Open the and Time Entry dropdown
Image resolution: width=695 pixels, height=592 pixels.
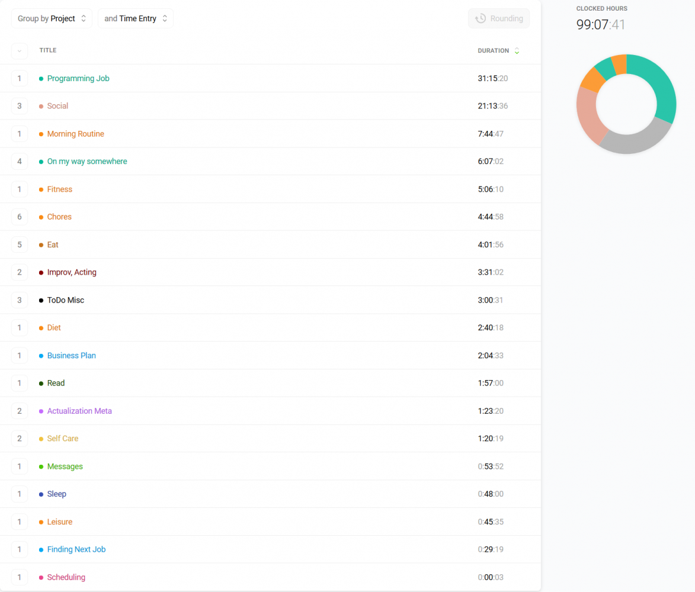point(135,18)
